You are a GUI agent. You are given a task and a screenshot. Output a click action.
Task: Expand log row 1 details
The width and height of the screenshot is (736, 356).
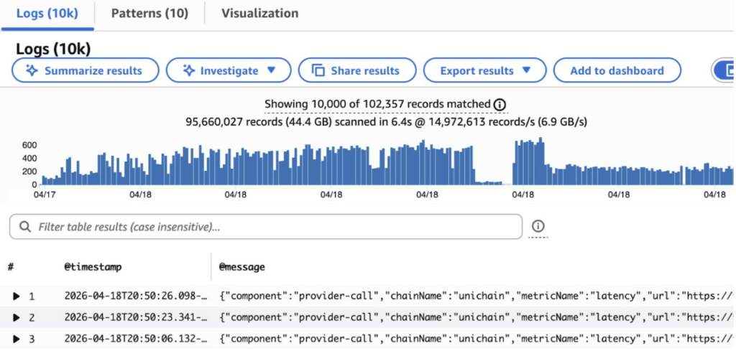point(17,296)
